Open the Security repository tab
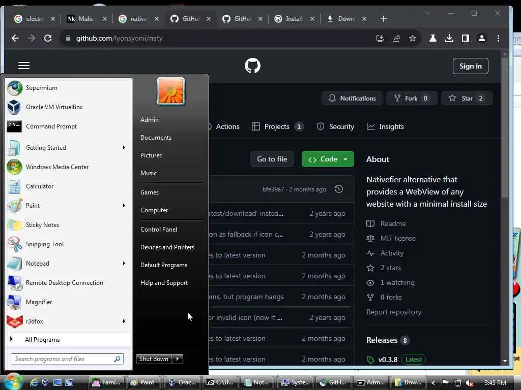Image resolution: width=521 pixels, height=390 pixels. (x=335, y=126)
